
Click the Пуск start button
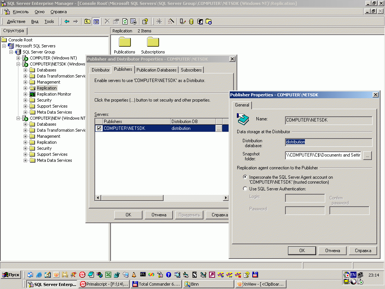click(x=11, y=275)
